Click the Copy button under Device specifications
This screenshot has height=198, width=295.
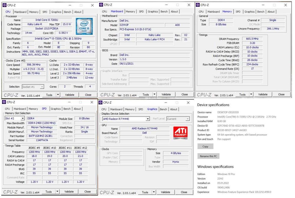(205, 146)
